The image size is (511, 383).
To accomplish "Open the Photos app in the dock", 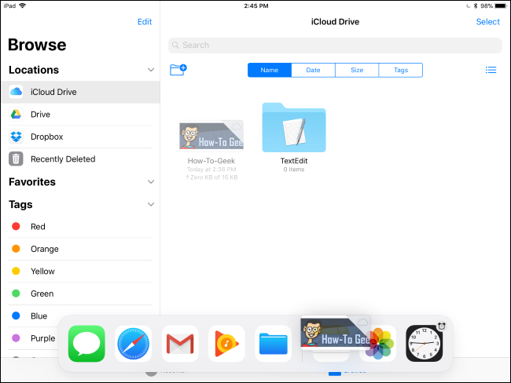I will point(380,343).
